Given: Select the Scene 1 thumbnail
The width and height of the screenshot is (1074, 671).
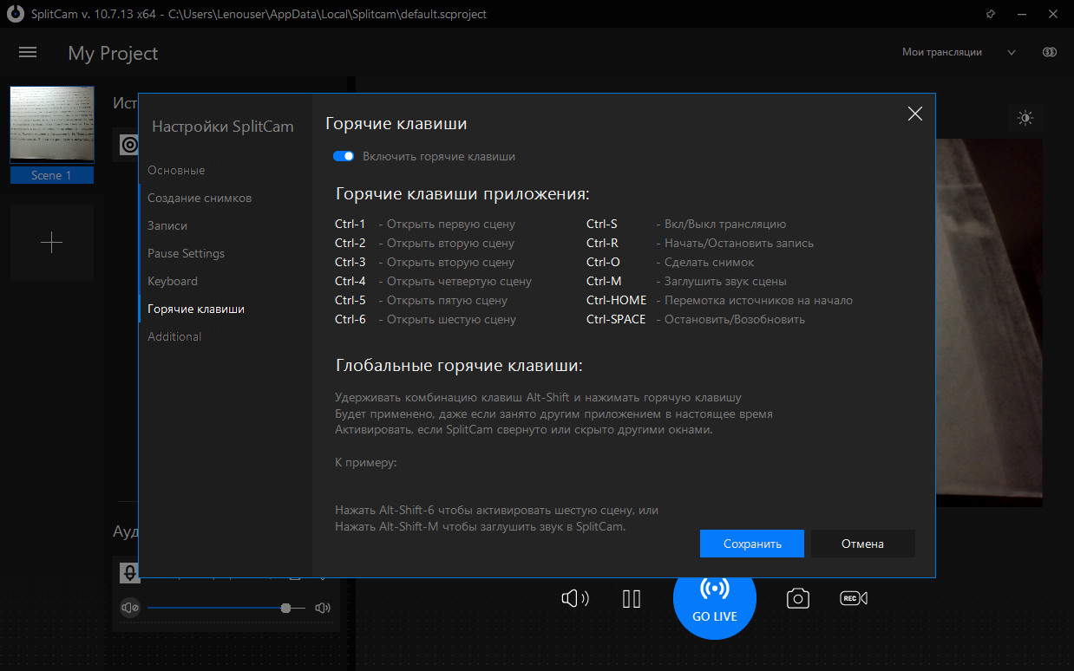Looking at the screenshot, I should coord(52,126).
